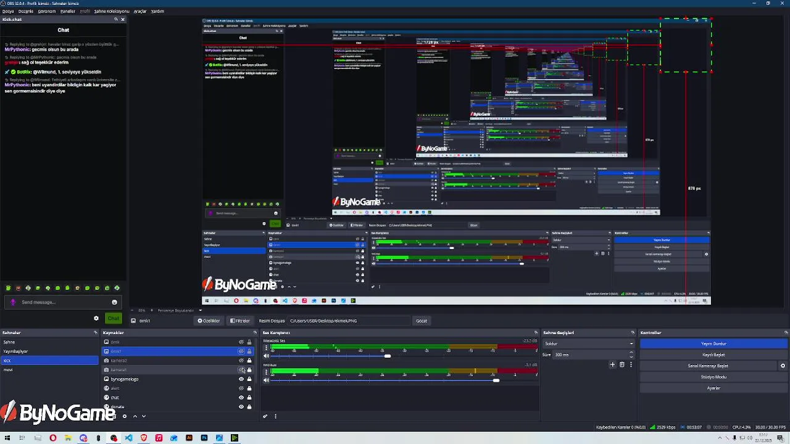This screenshot has height=444, width=790.
Task: Open Ayarlar settings button
Action: click(714, 388)
